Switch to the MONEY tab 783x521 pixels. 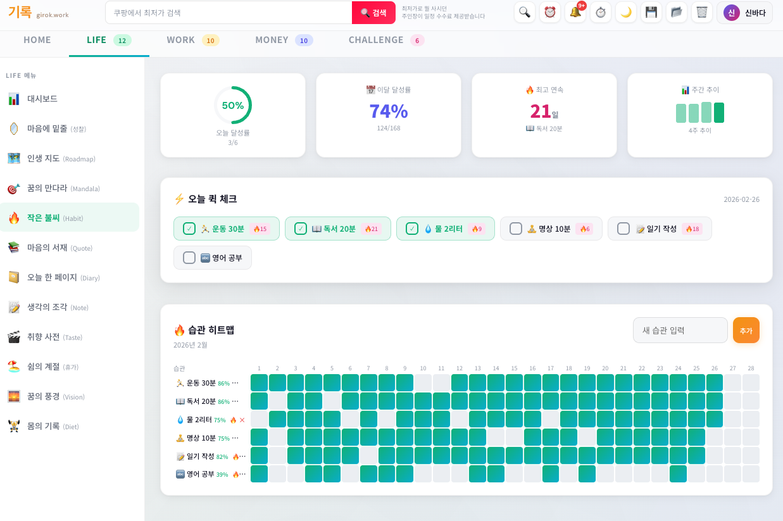(x=284, y=41)
